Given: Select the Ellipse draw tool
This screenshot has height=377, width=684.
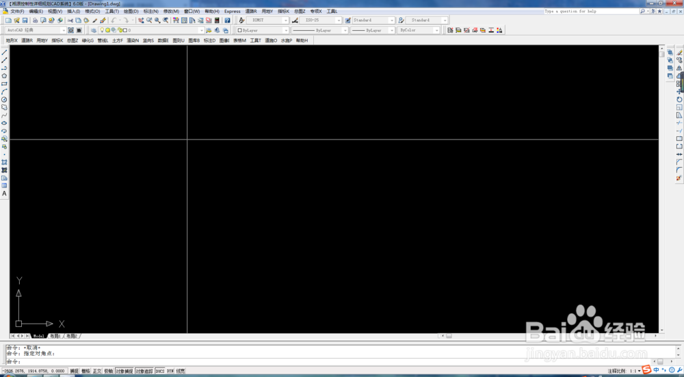Looking at the screenshot, I should coord(4,123).
